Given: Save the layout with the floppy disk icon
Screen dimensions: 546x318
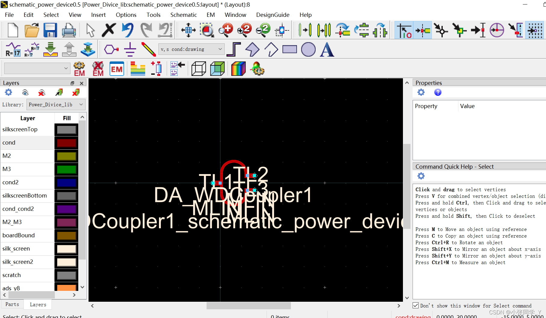Looking at the screenshot, I should [x=50, y=30].
